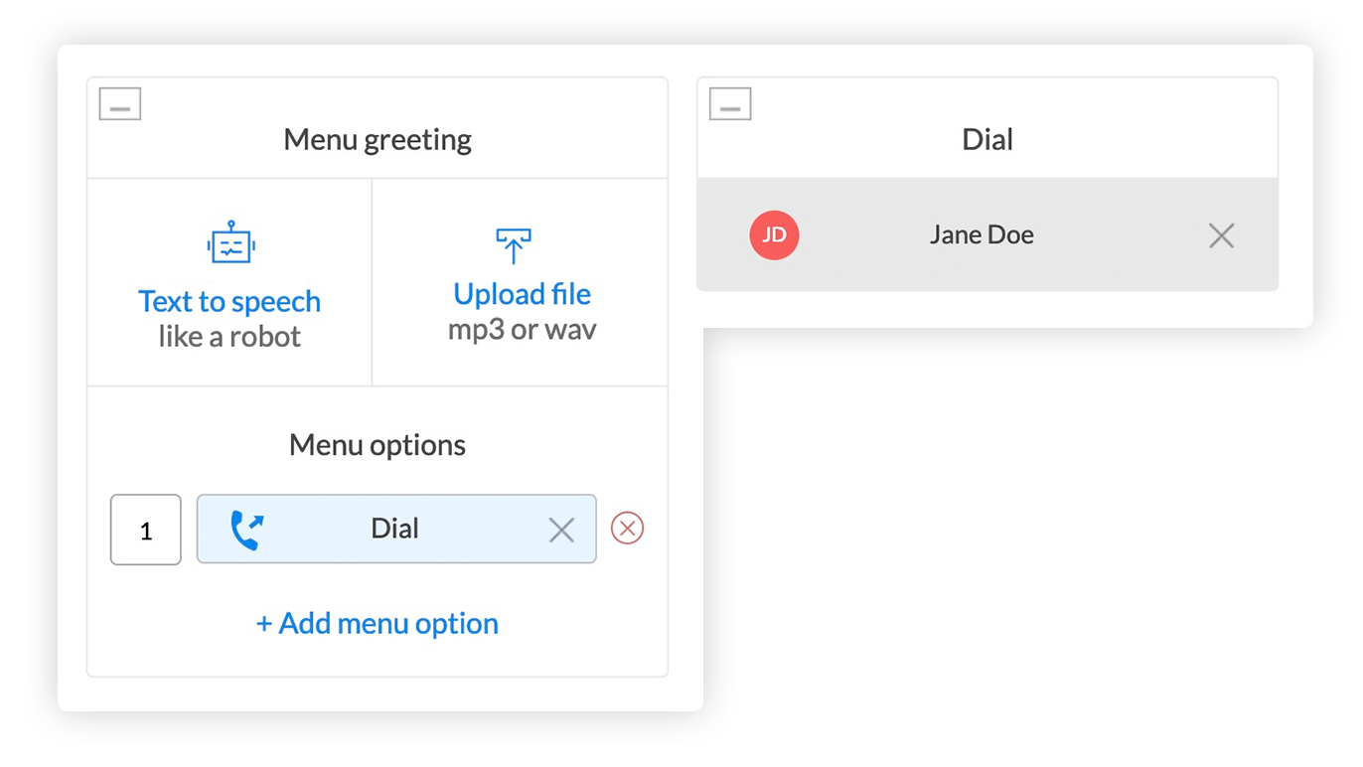The image size is (1363, 767).
Task: Click the phone icon in Dial option
Action: tap(246, 530)
